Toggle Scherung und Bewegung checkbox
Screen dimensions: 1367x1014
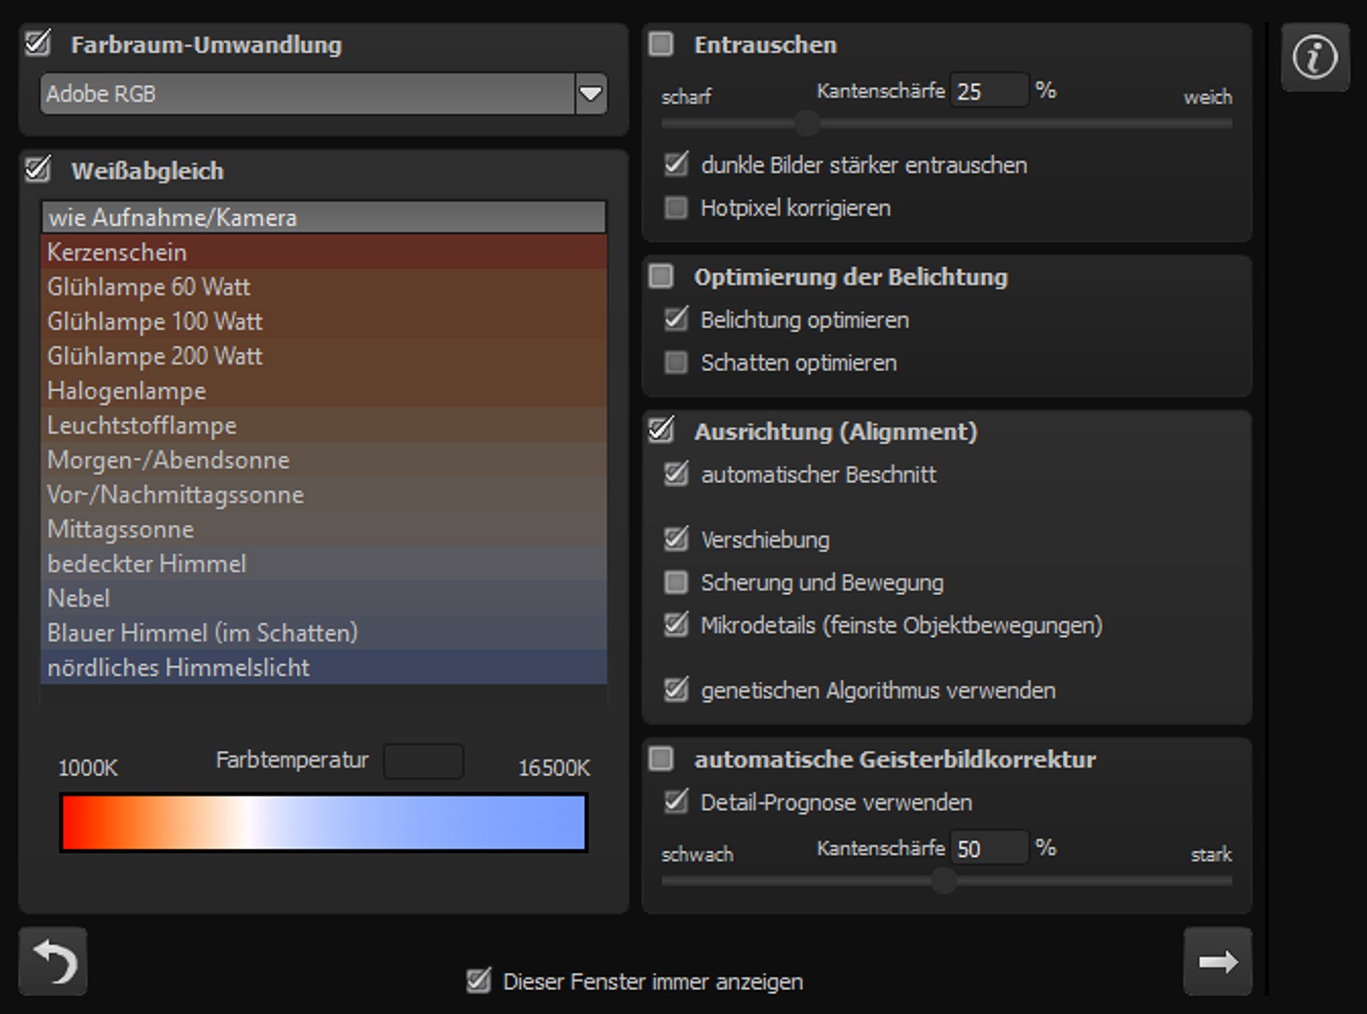click(x=676, y=582)
